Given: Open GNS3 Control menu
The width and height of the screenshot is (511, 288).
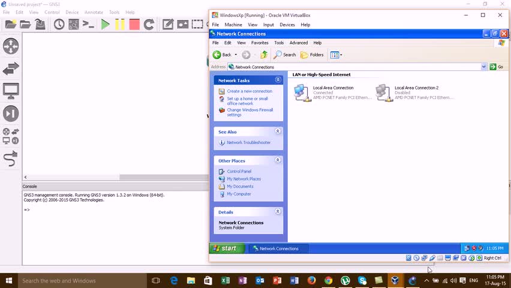Looking at the screenshot, I should click(x=52, y=12).
